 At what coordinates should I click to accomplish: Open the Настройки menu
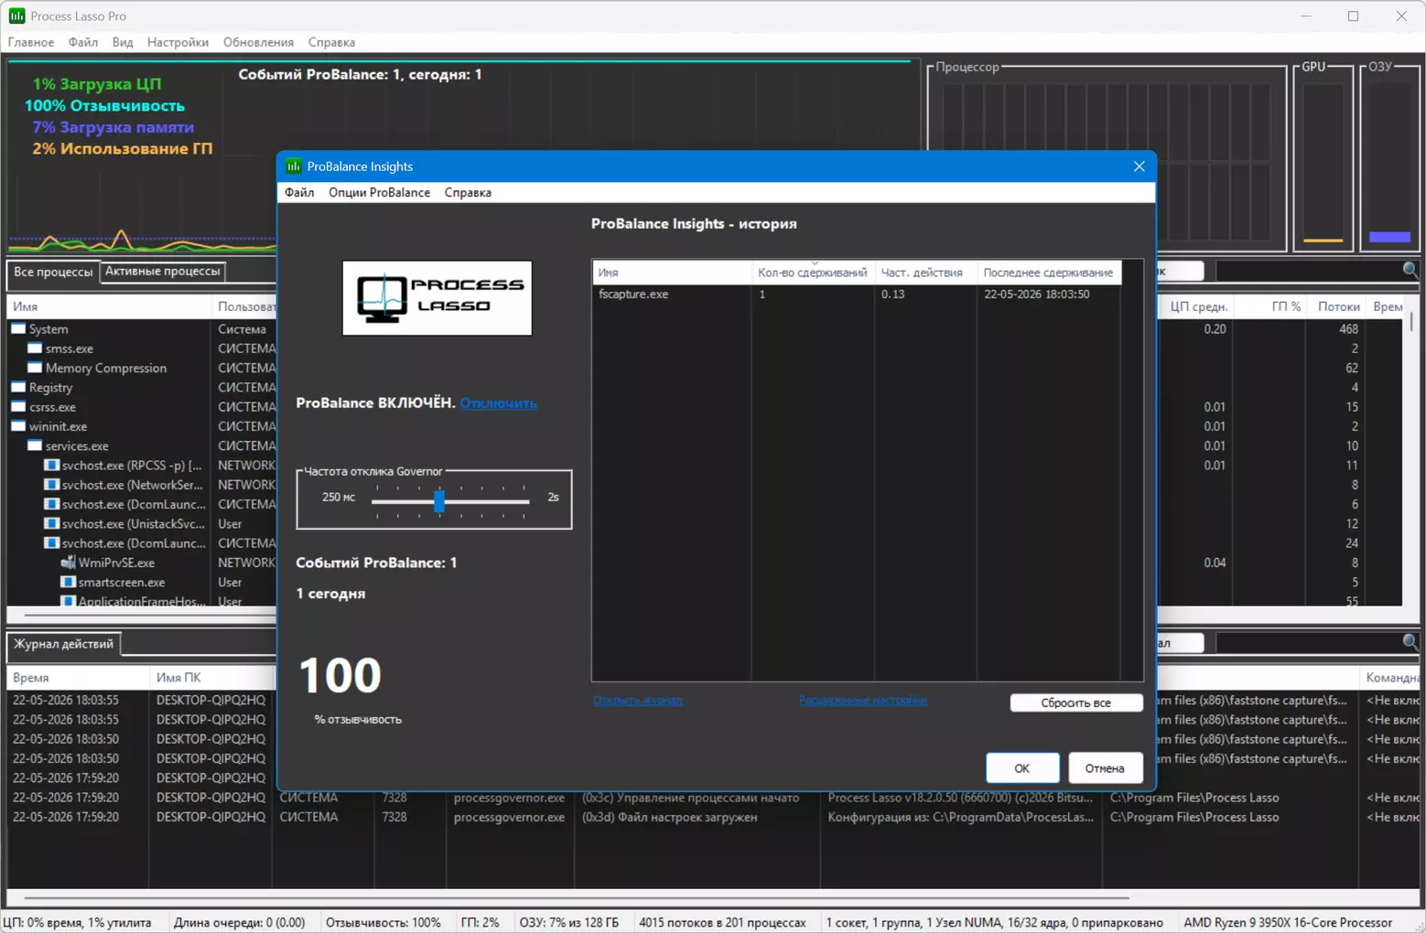178,42
